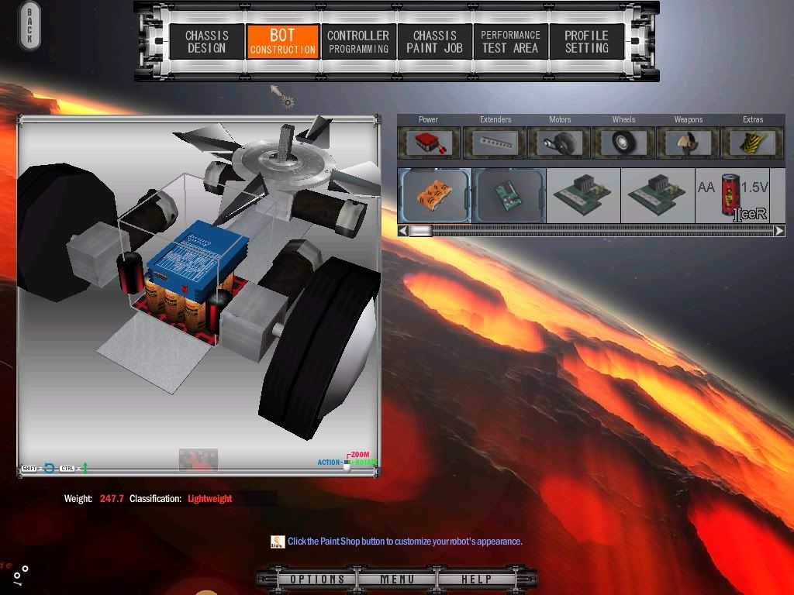Open the OPTIONS button

[x=317, y=579]
